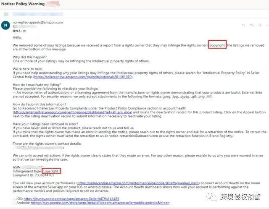269x209 pixels.
Task: Click the line Please provide the following to reactivate
Action: tap(55, 89)
